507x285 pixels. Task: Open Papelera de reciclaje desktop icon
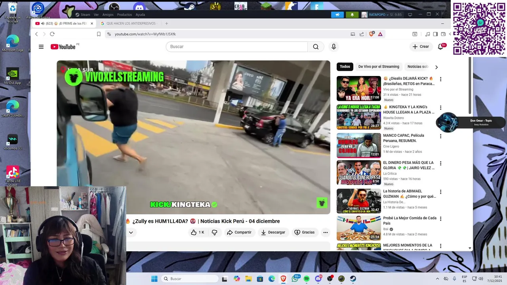(13, 11)
